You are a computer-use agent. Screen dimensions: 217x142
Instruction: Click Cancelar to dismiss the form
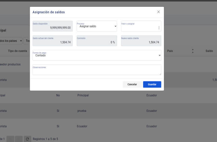point(132,84)
